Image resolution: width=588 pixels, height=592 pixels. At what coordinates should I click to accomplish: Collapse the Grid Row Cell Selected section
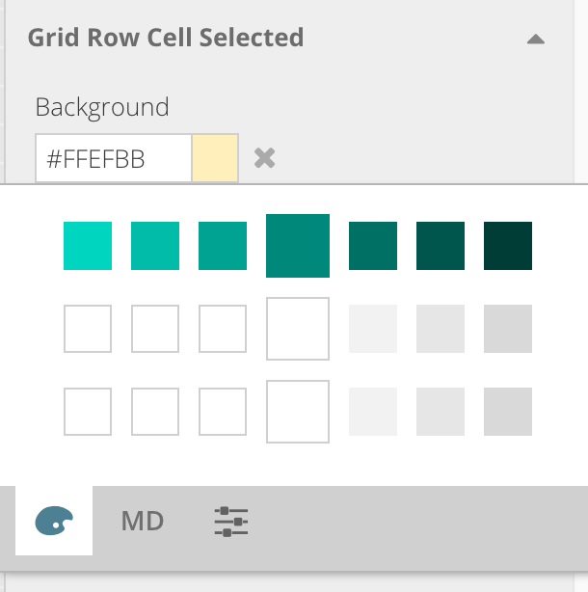pos(536,40)
